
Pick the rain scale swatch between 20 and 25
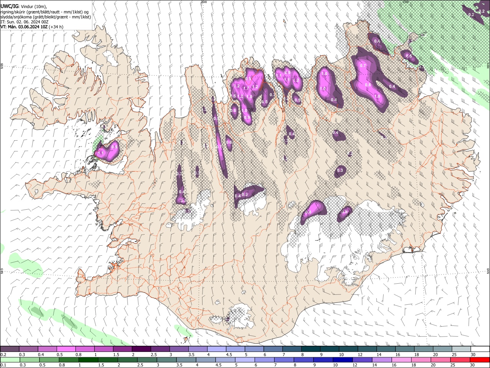(440, 360)
